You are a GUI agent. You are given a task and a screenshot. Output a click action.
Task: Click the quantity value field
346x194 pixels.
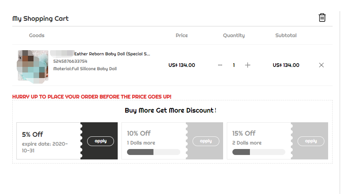tap(234, 65)
